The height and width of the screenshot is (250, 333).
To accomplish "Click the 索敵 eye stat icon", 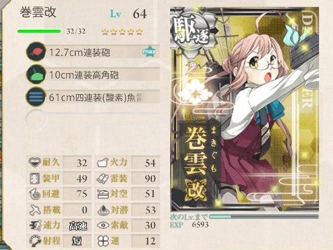I will [103, 225].
